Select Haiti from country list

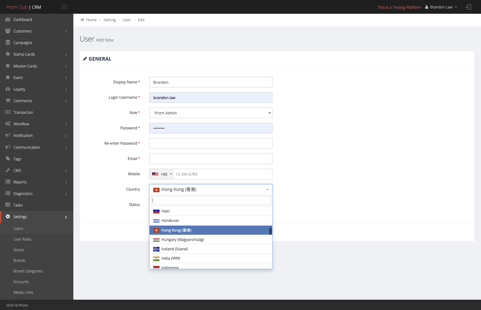[211, 211]
